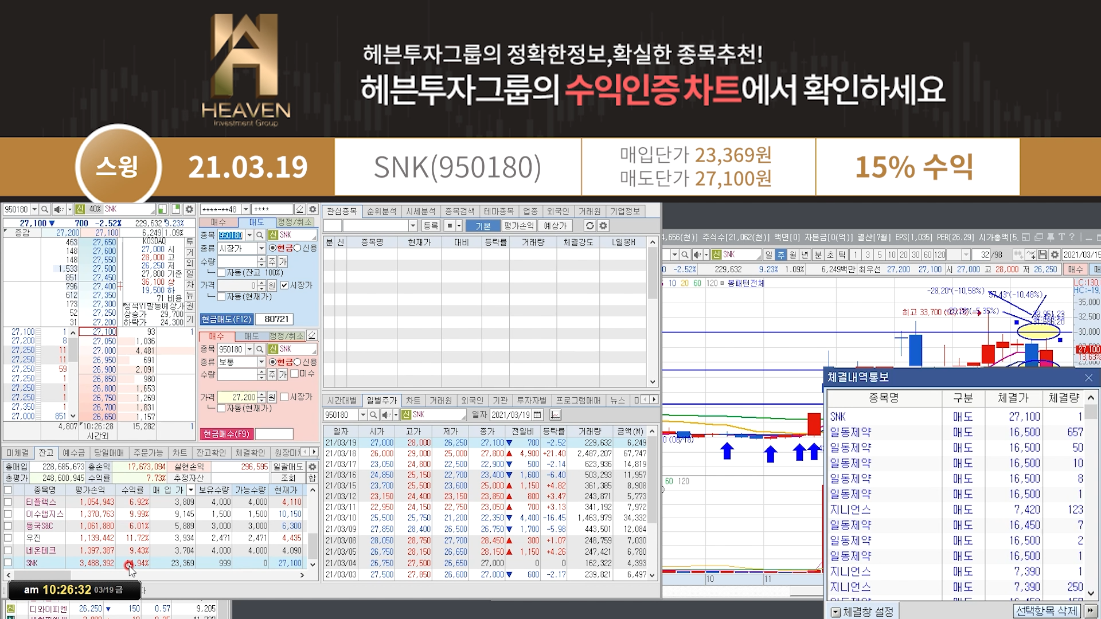This screenshot has height=619, width=1101.
Task: Click the T text icon in chart title bar
Action: (1061, 237)
